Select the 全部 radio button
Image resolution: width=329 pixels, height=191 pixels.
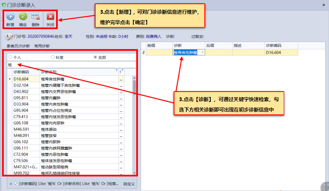click(x=95, y=57)
